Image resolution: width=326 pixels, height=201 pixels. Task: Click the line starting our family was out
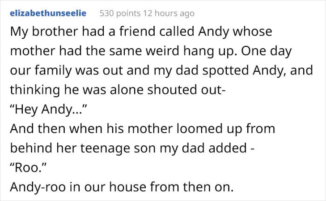[161, 71]
